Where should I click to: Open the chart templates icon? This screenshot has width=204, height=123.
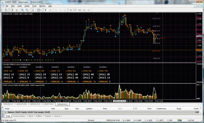[38, 10]
